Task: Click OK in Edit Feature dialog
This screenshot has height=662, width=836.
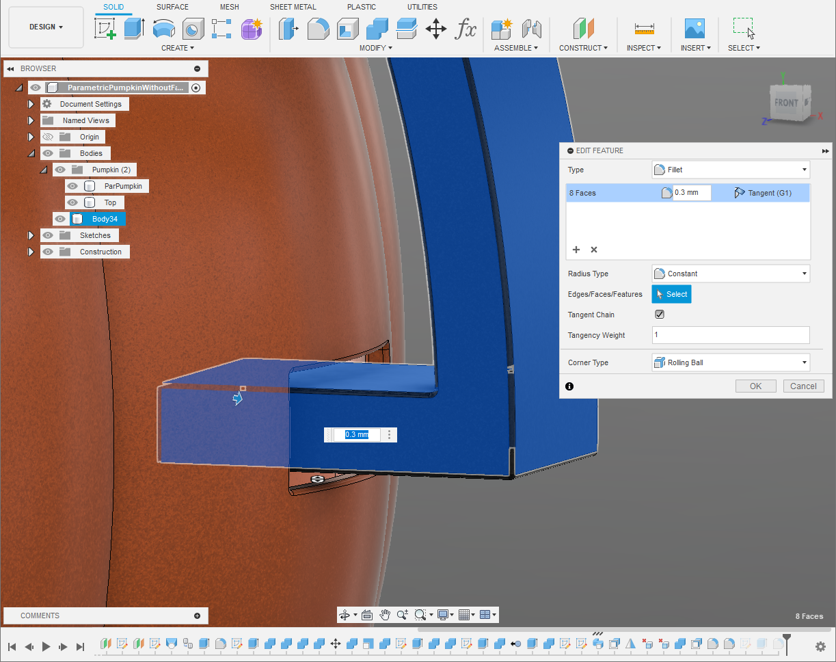Action: tap(755, 386)
